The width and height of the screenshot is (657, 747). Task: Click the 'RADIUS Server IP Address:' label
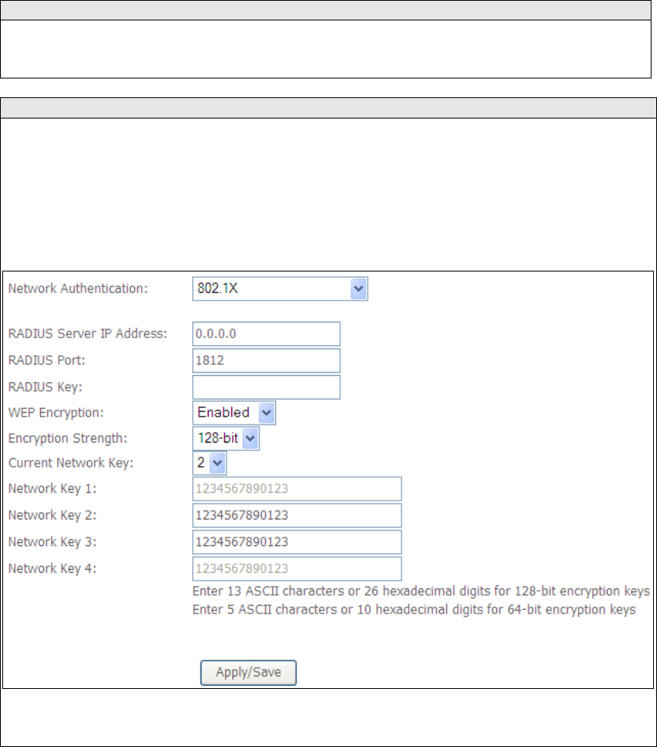[x=88, y=333]
